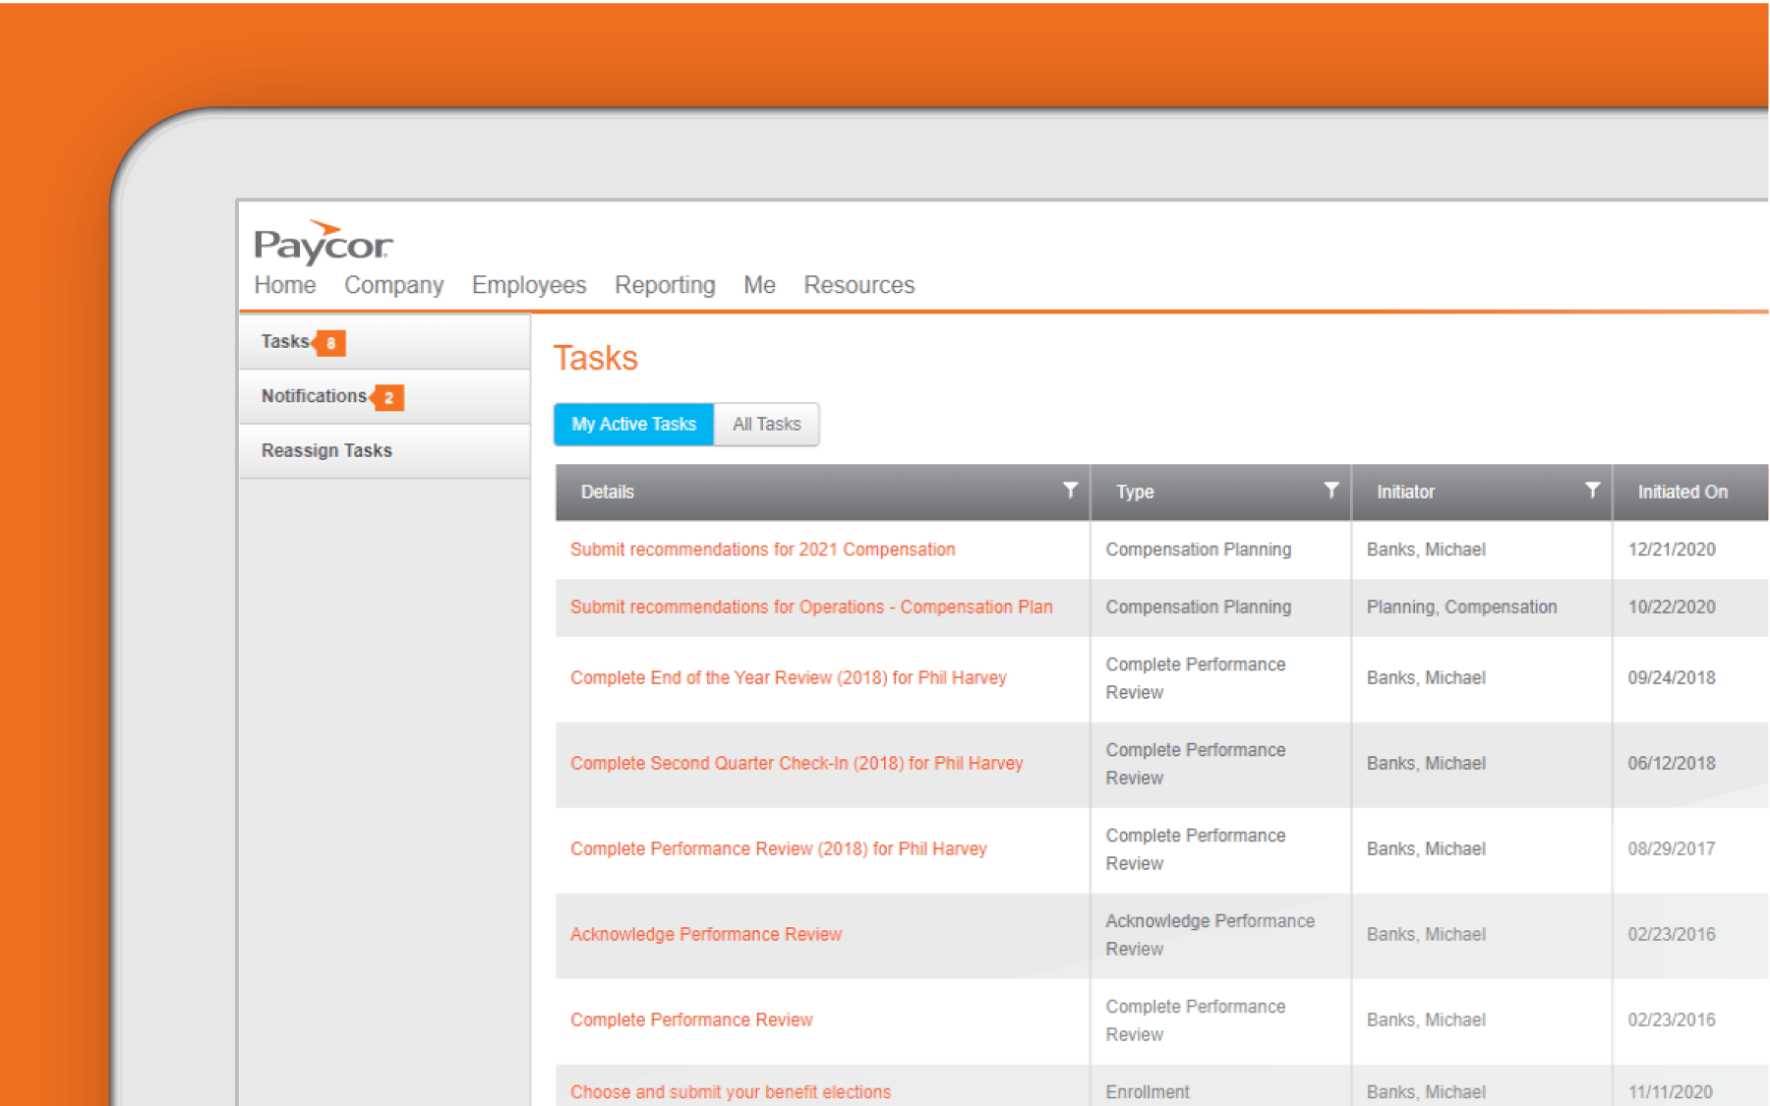1770x1106 pixels.
Task: Select Notifications in the left sidebar
Action: point(384,396)
